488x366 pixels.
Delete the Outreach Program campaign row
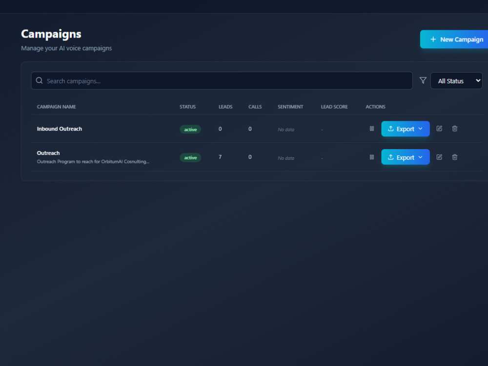455,157
